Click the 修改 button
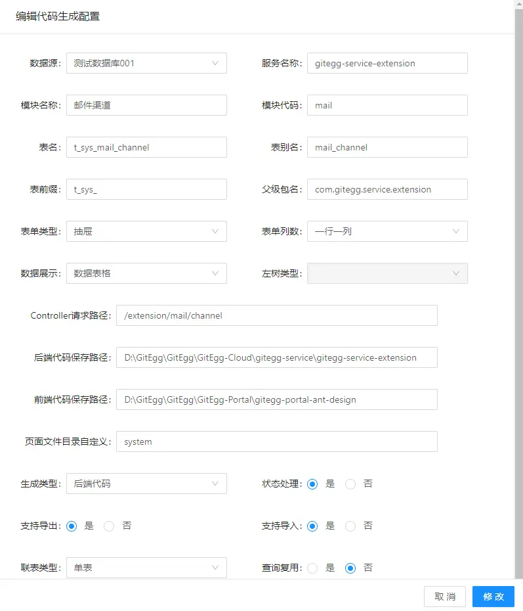This screenshot has width=523, height=611. 493,597
